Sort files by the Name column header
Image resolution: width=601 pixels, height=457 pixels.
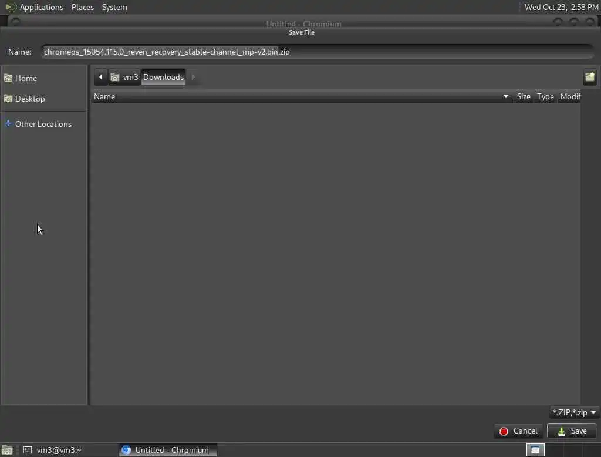point(302,97)
